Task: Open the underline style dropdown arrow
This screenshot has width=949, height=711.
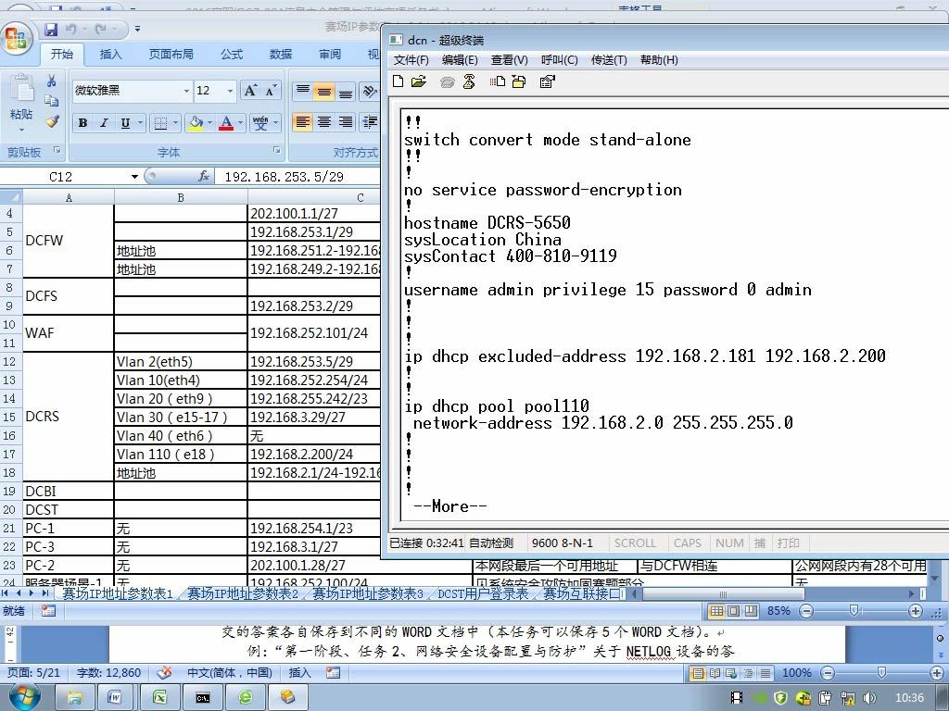Action: click(x=140, y=123)
